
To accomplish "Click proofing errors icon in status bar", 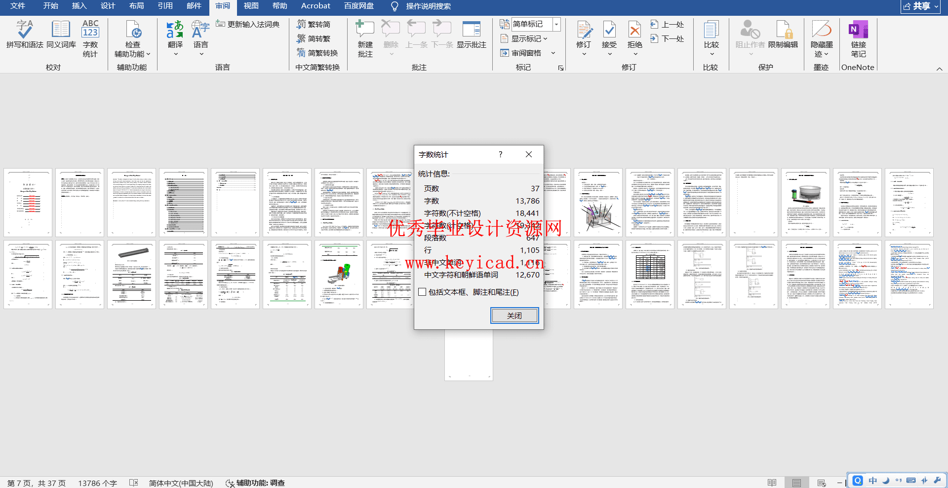I will coord(134,483).
